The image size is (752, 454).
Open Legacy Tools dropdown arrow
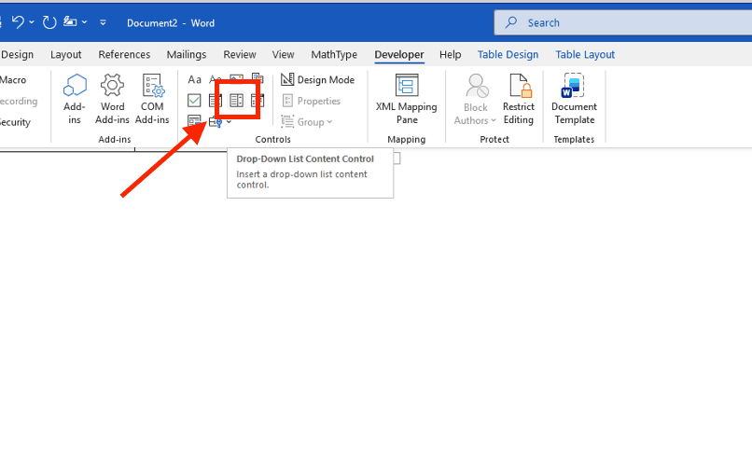coord(229,122)
